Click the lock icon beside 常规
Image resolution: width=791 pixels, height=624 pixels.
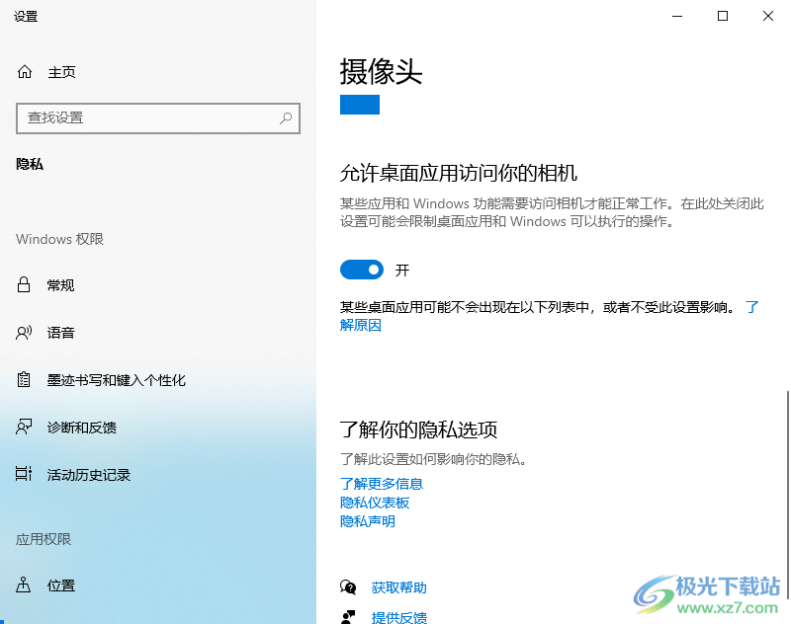pos(24,285)
